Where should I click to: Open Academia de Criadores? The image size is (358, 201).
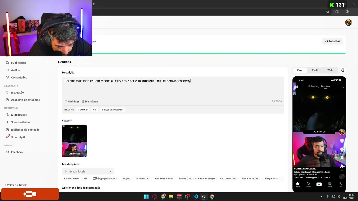pos(25,100)
